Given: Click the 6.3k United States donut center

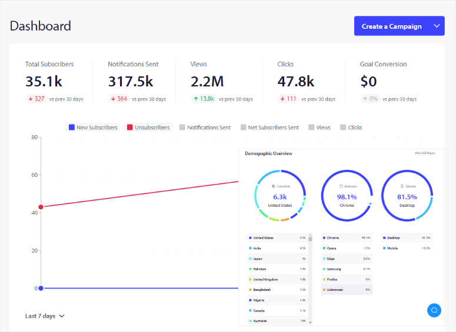Looking at the screenshot, I should pos(279,197).
